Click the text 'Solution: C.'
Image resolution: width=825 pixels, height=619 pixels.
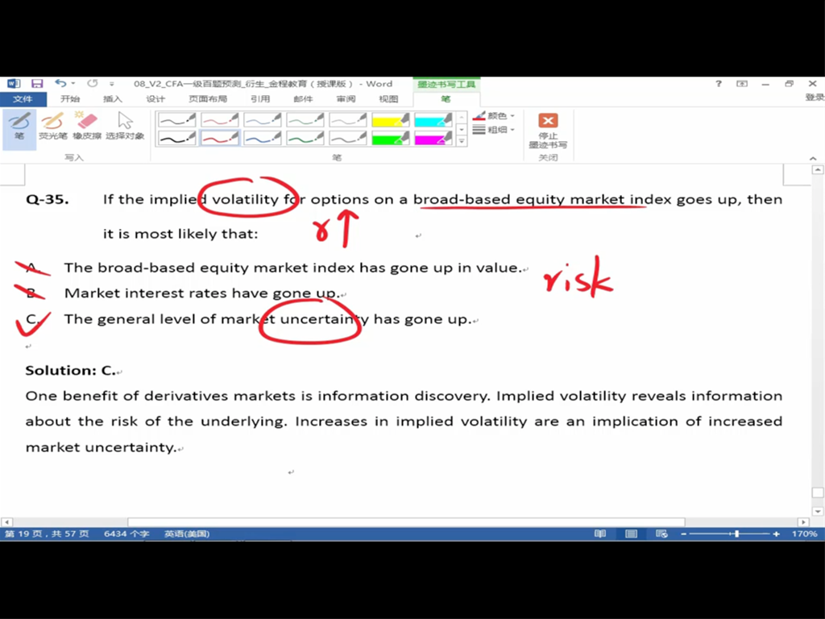point(71,371)
